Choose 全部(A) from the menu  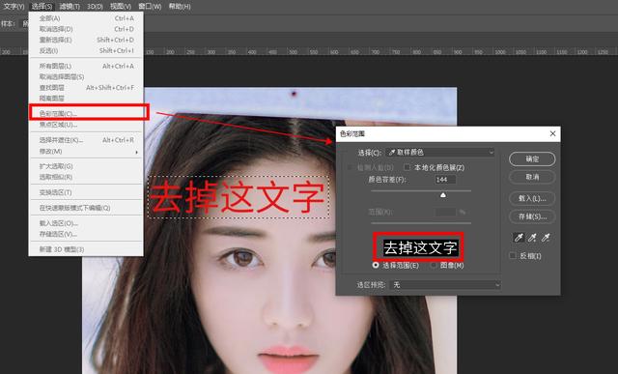click(86, 18)
